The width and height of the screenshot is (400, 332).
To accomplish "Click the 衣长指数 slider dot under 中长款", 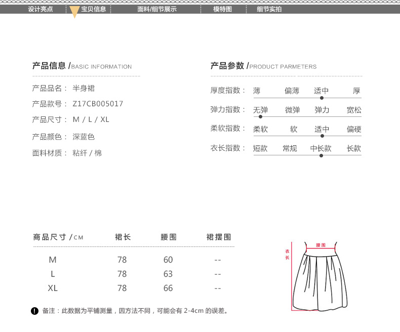I will coord(321,155).
